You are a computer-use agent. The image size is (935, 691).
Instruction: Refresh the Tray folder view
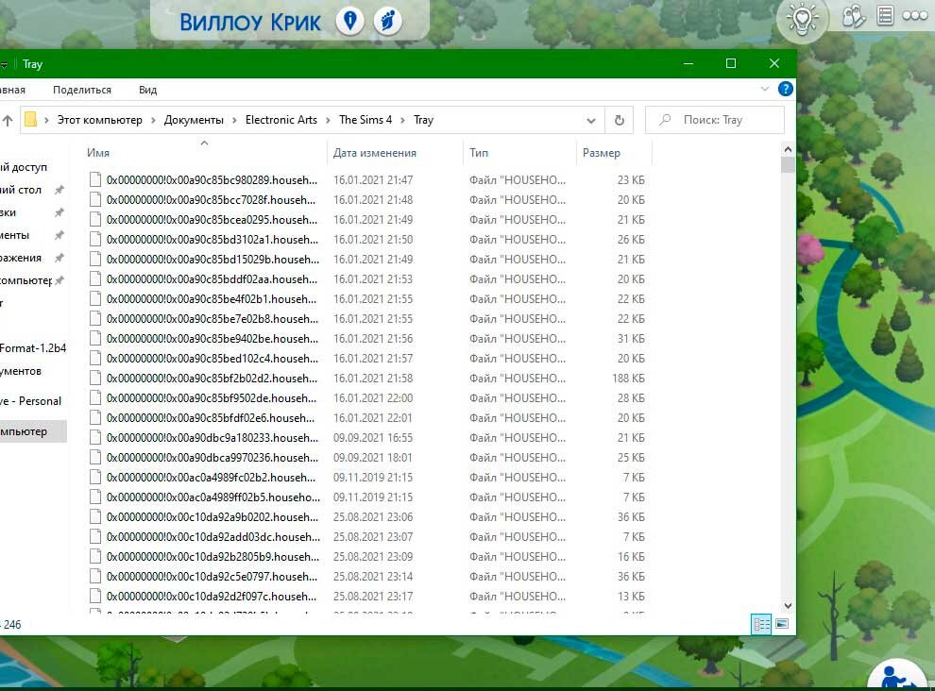click(619, 121)
